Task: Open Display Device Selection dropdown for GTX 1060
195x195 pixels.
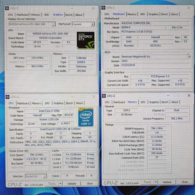Action: pyautogui.click(x=54, y=24)
